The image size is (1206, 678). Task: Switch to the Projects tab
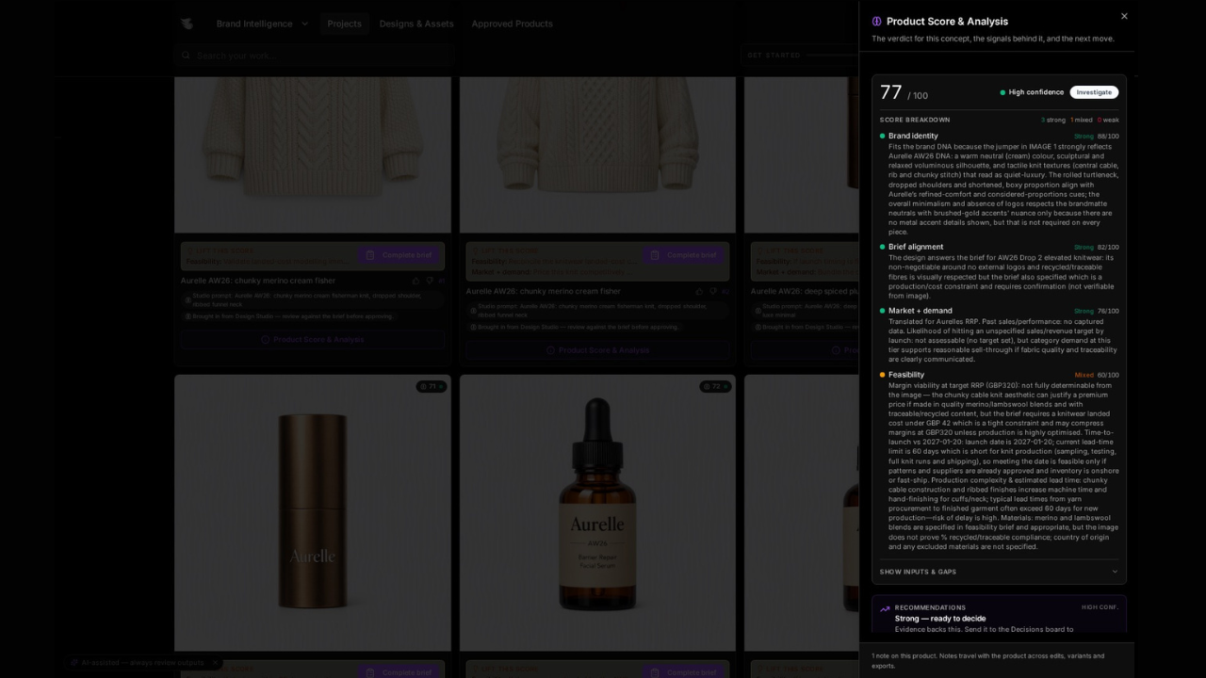[x=344, y=24]
